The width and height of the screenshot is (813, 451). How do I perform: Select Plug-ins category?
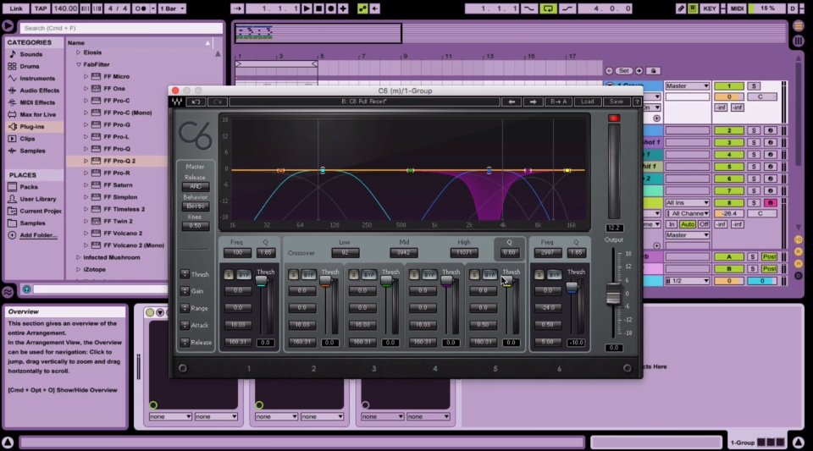pyautogui.click(x=32, y=126)
